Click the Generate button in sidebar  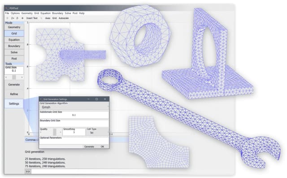tap(14, 85)
